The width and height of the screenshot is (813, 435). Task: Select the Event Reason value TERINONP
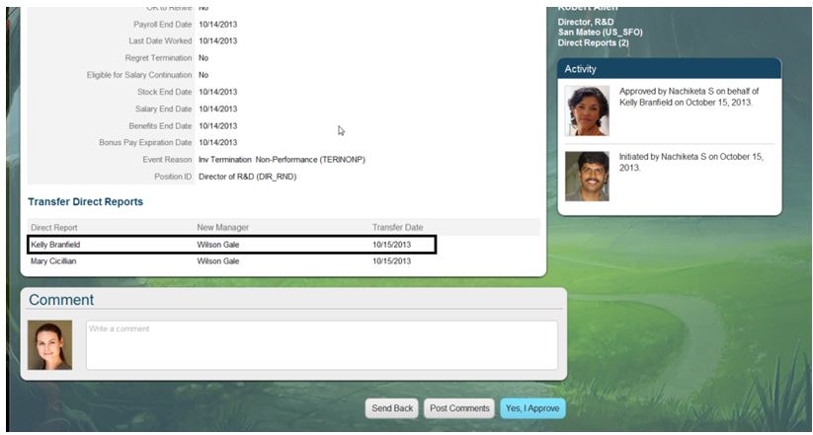click(x=283, y=160)
